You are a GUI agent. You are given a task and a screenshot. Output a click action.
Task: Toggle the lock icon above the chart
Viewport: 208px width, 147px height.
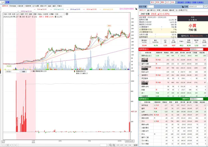click(136, 9)
